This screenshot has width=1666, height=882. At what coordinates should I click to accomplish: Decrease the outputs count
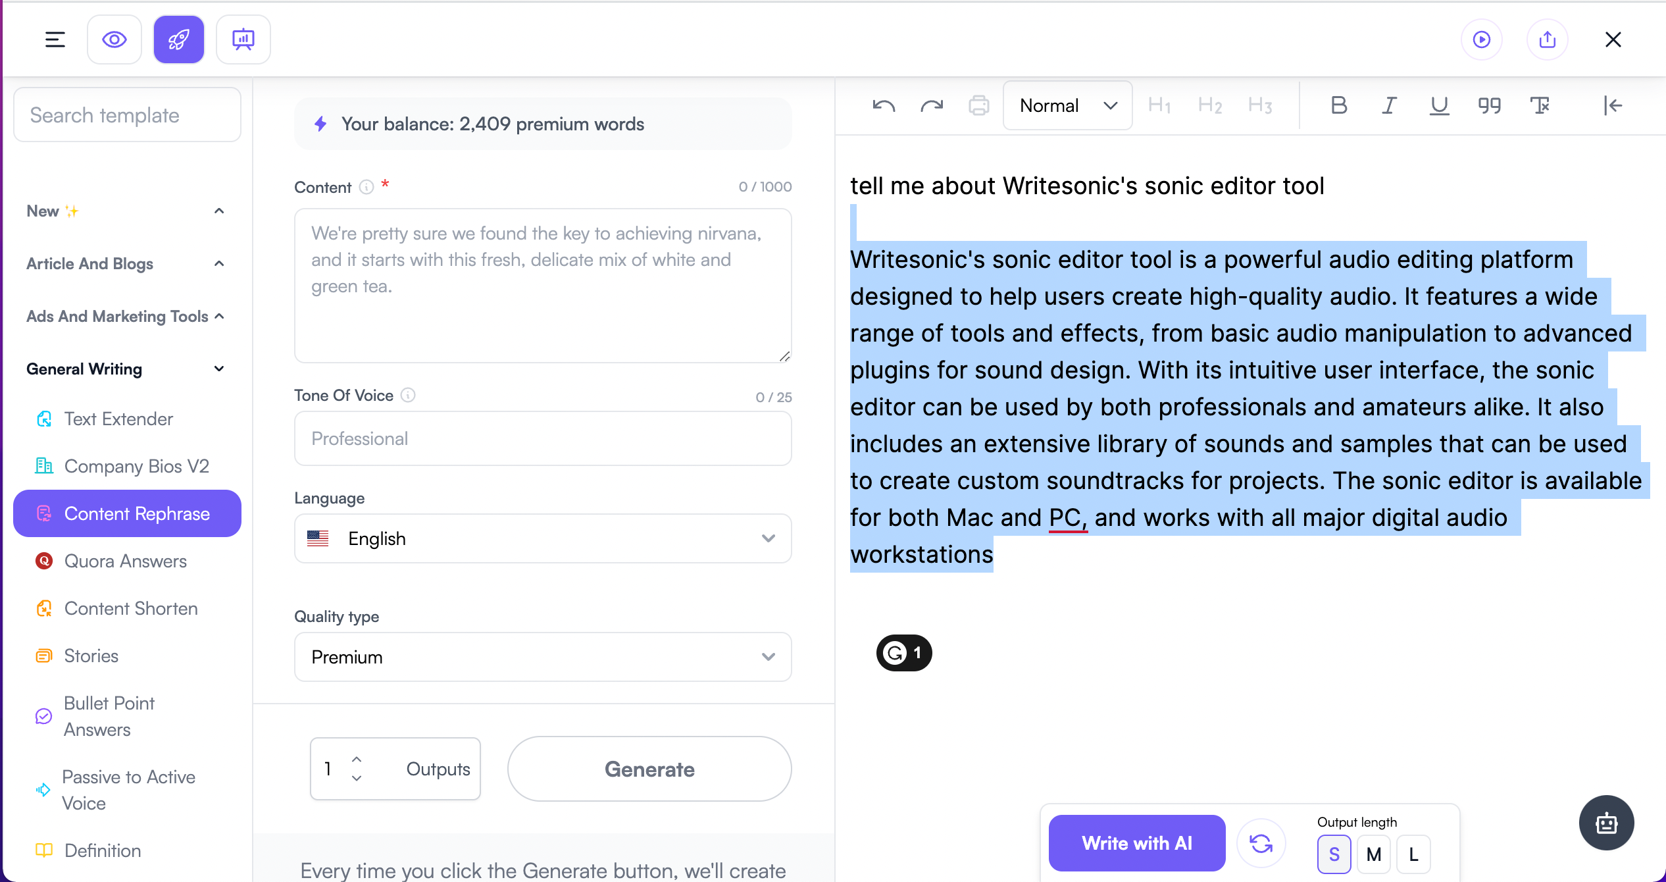(357, 779)
